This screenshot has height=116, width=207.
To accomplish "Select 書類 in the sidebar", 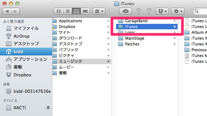I will point(26,67).
